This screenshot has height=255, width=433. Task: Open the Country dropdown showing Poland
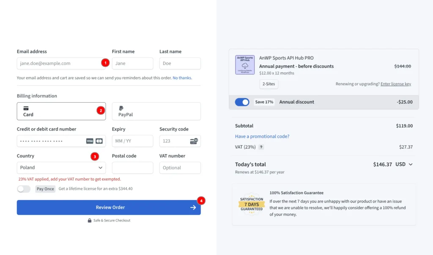[x=61, y=168]
